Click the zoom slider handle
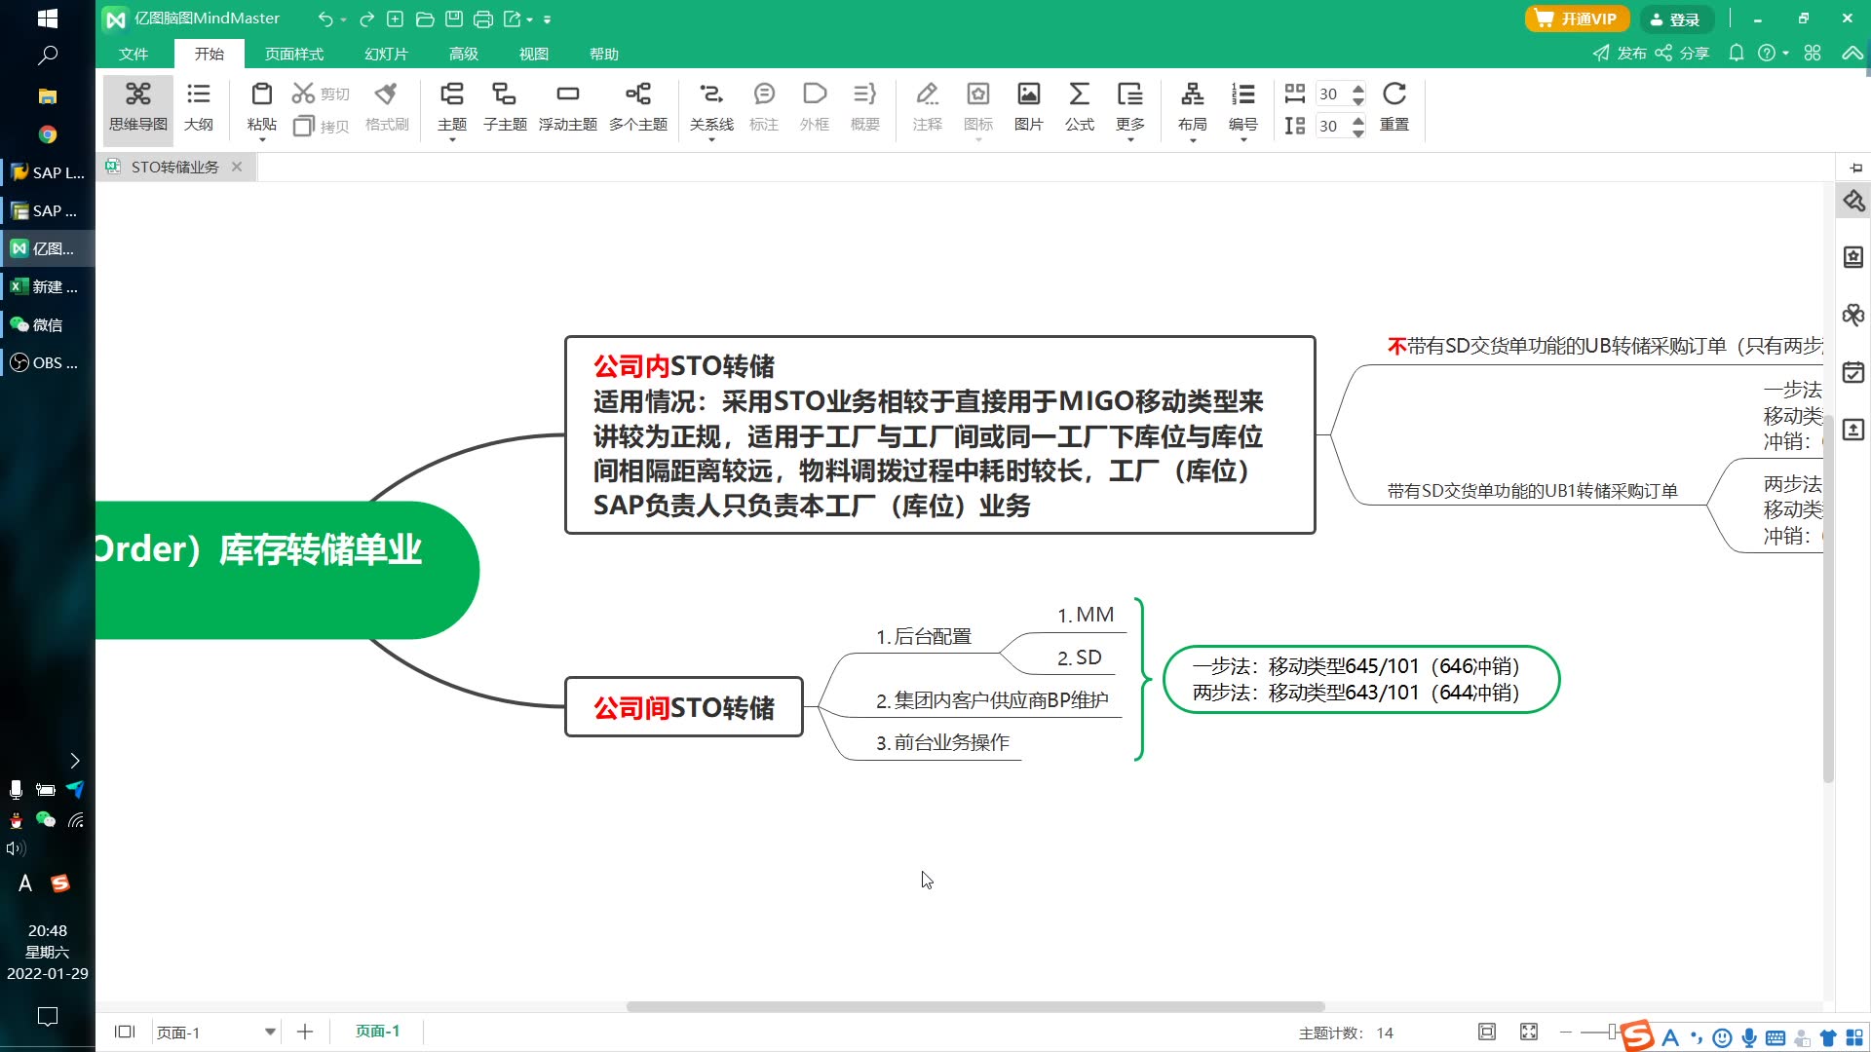 [1613, 1032]
